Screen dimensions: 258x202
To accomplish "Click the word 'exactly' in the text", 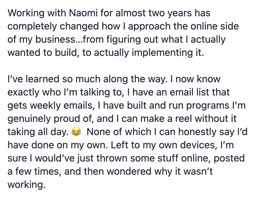I will point(23,92).
